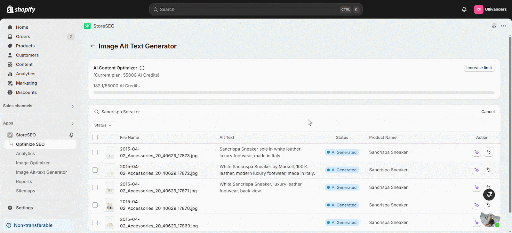512x233 pixels.
Task: Click Cancel in the search bar
Action: click(x=488, y=112)
